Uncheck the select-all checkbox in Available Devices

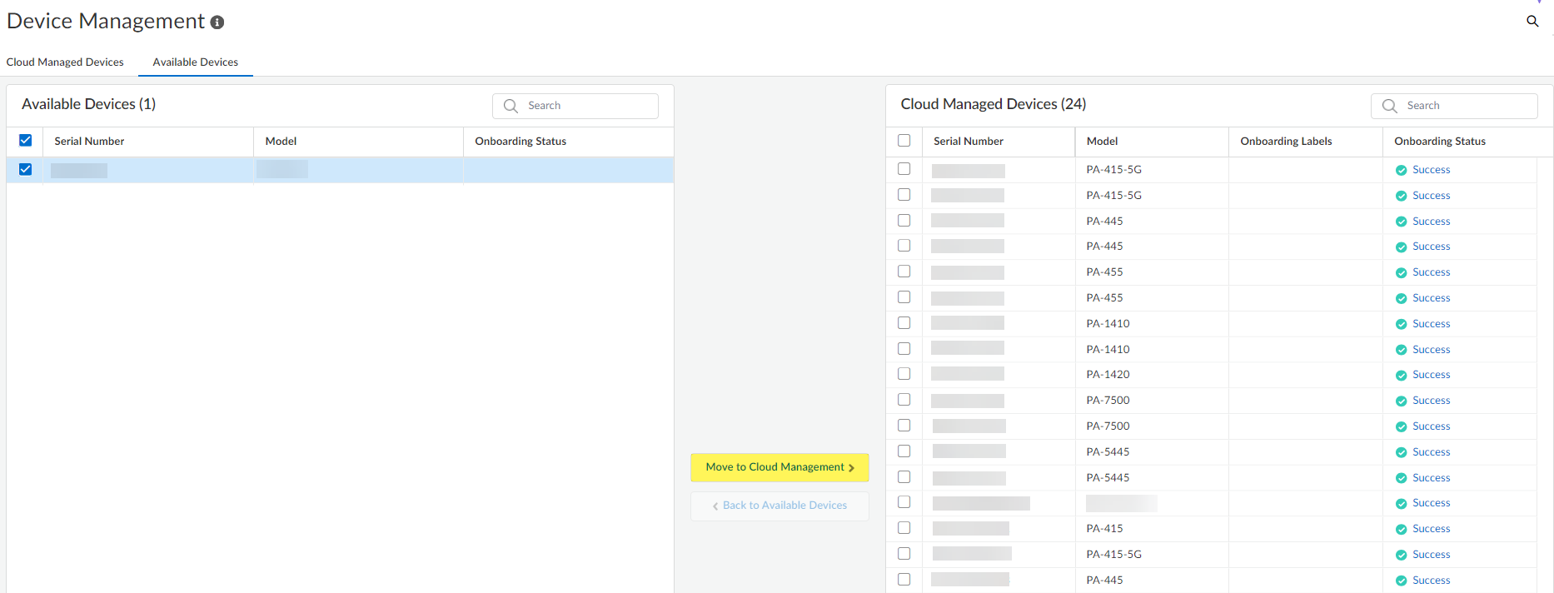[26, 141]
